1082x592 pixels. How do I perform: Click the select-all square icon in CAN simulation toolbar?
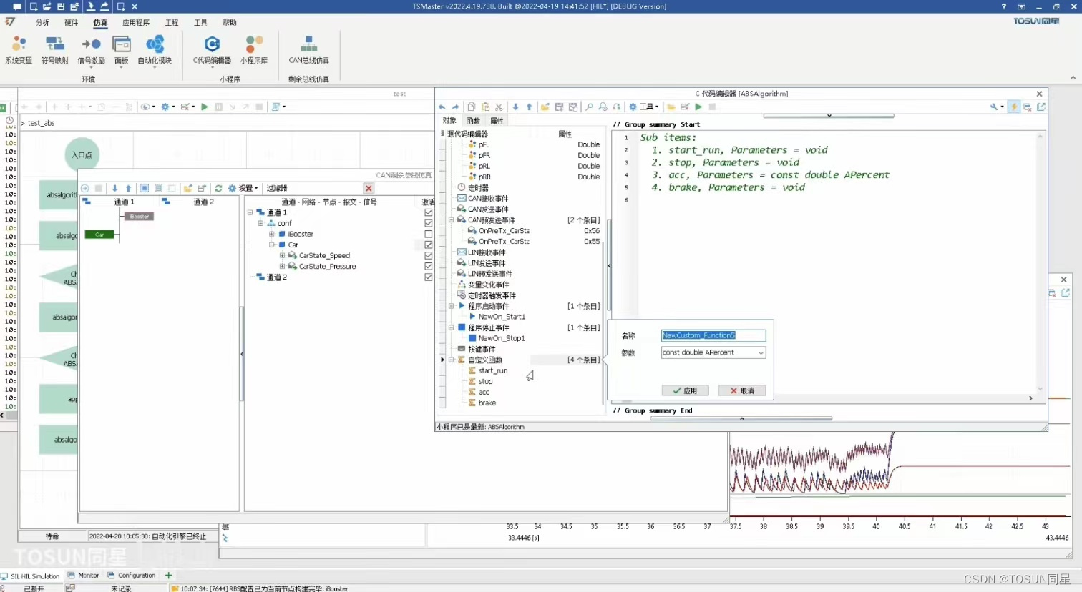tap(145, 188)
